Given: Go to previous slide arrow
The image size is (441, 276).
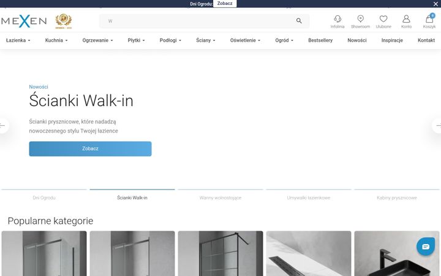Looking at the screenshot, I should pyautogui.click(x=3, y=125).
